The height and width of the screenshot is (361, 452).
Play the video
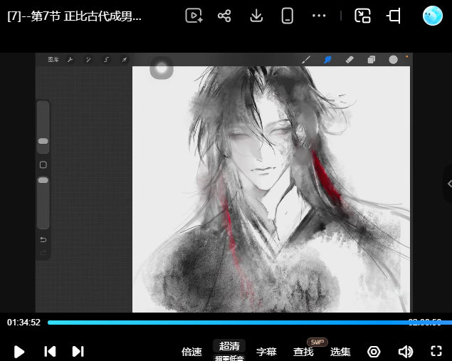click(x=19, y=352)
